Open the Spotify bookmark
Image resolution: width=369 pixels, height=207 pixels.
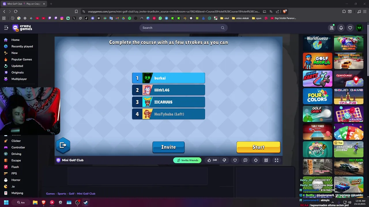tap(129, 18)
